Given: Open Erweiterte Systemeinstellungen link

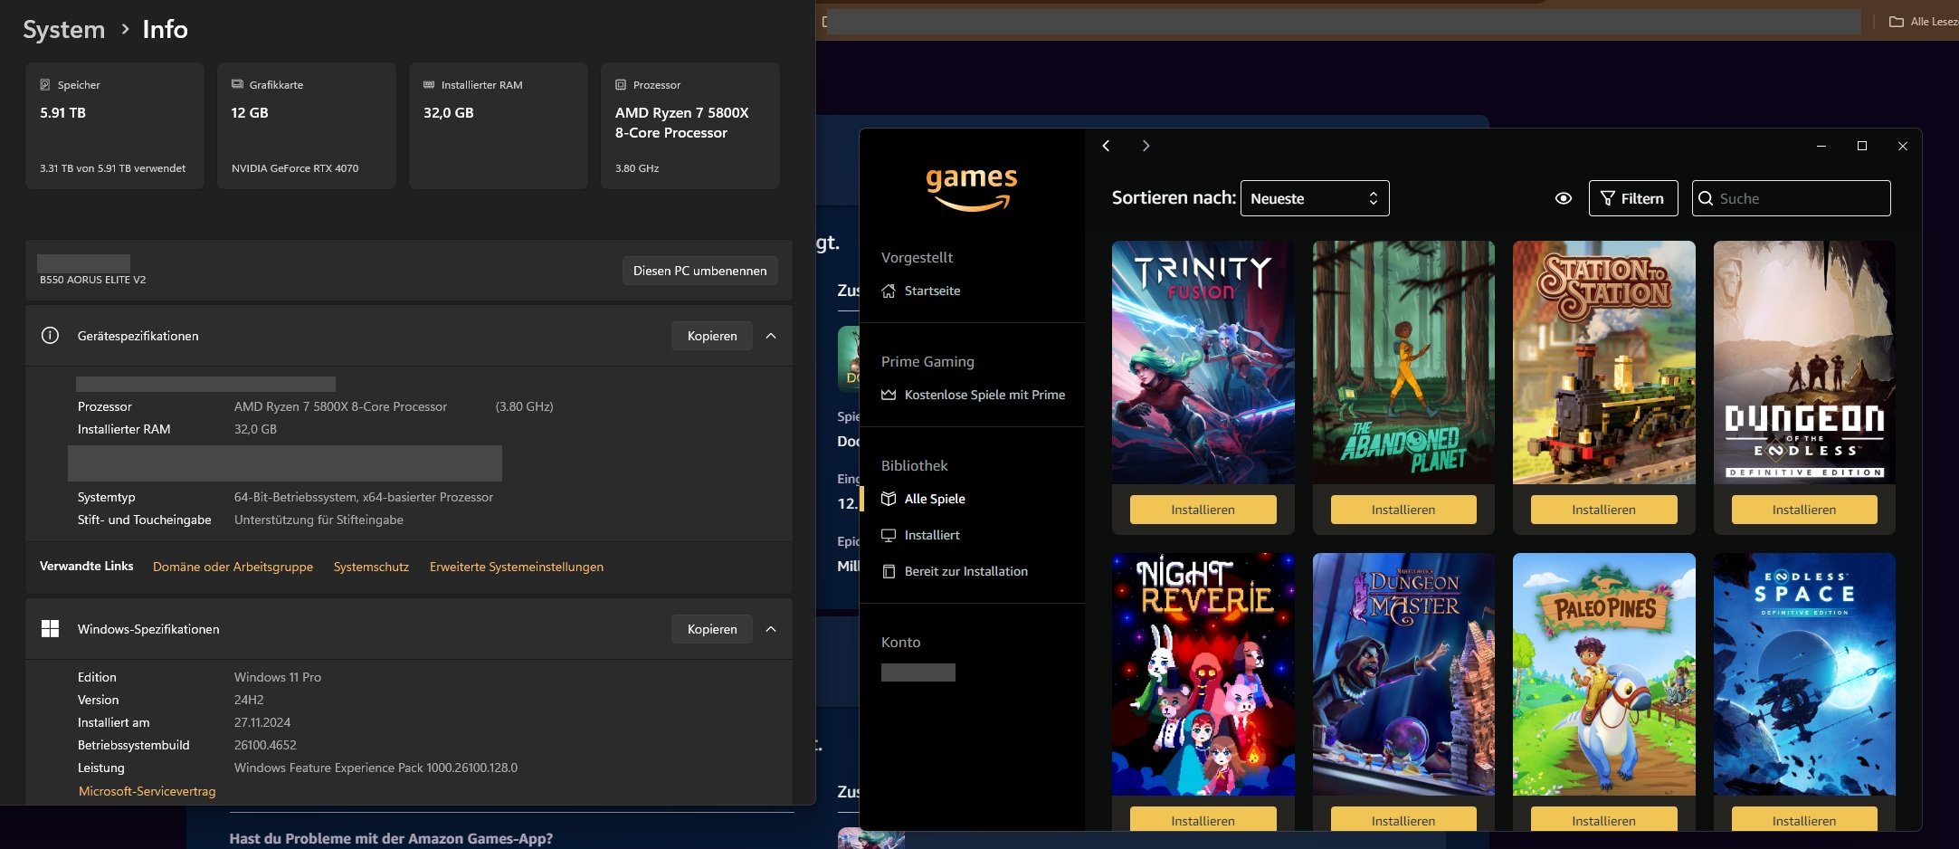Looking at the screenshot, I should pos(517,567).
